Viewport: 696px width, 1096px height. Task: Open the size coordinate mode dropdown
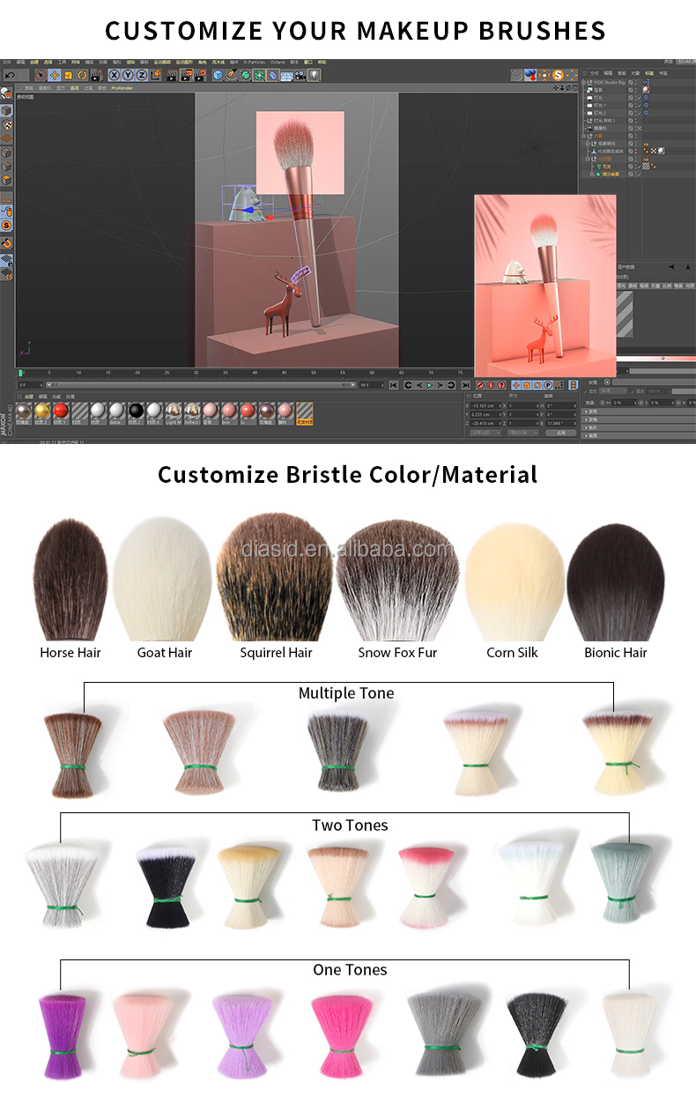[x=523, y=433]
